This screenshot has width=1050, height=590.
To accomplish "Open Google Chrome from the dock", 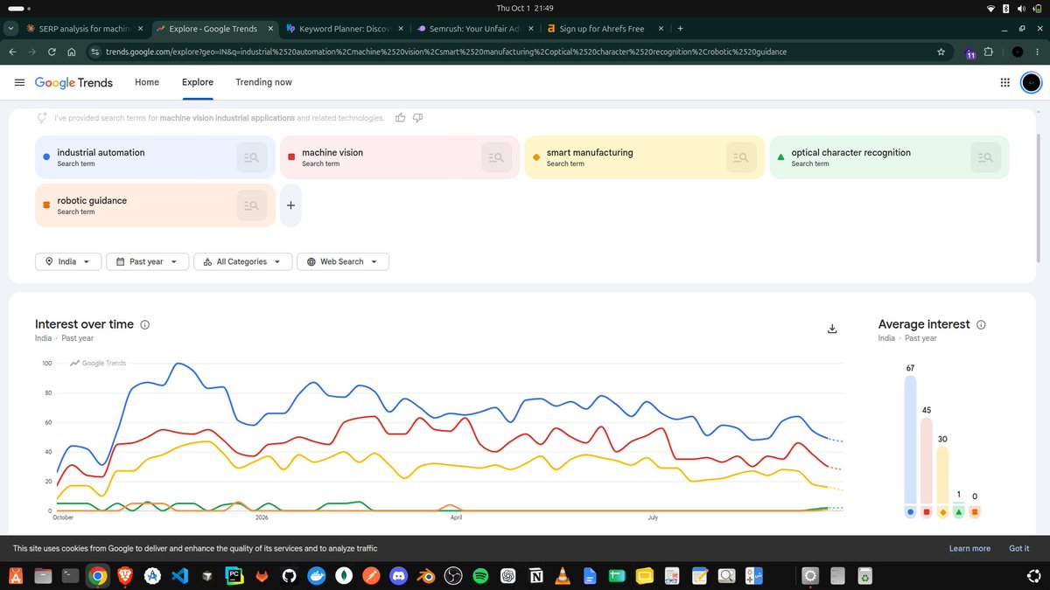I will pos(97,575).
